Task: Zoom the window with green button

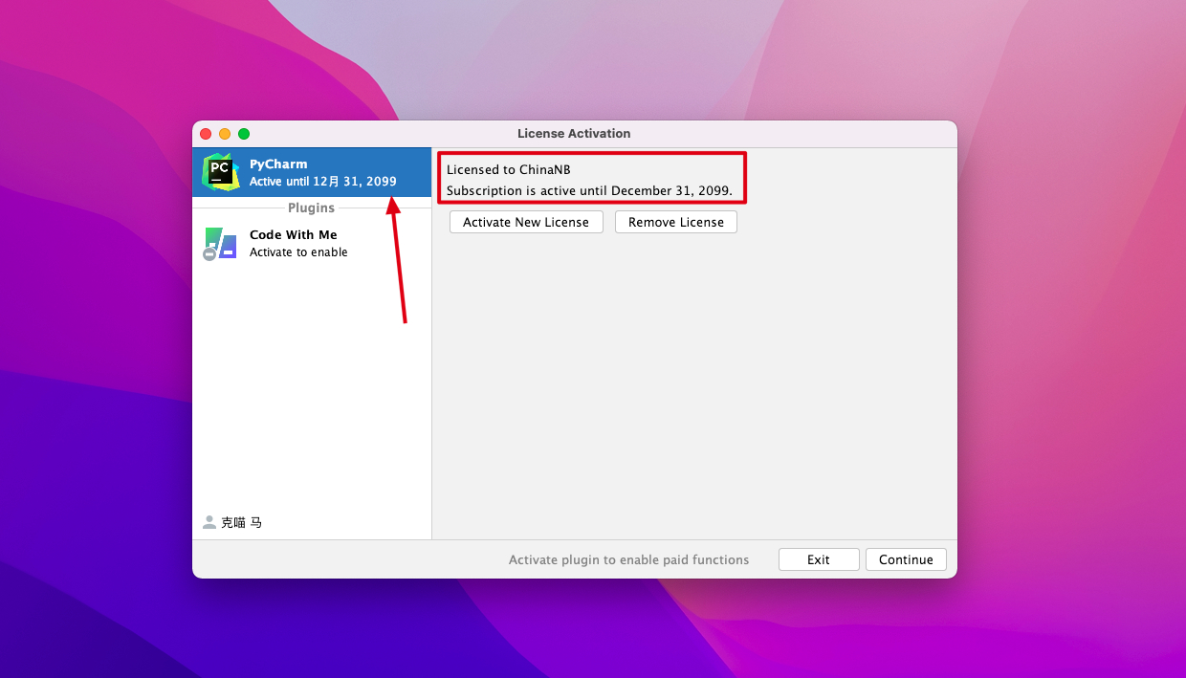Action: point(244,134)
